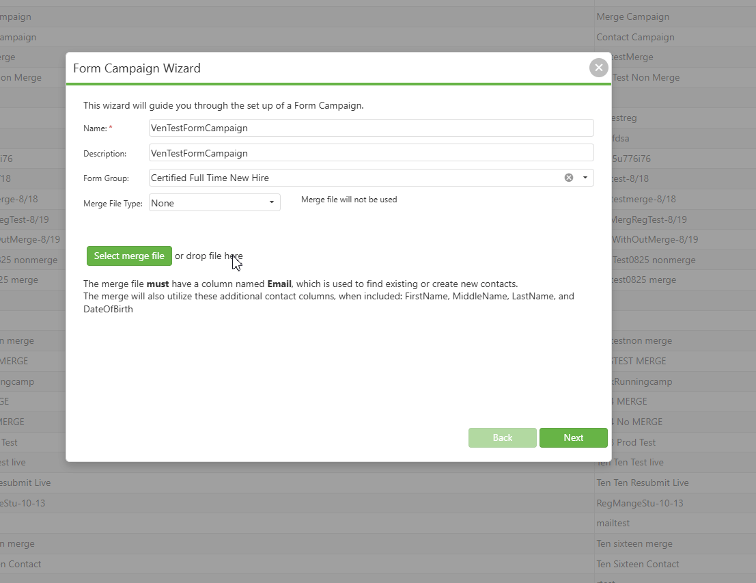Click 'Merge file will not be used' text
756x583 pixels.
click(349, 200)
